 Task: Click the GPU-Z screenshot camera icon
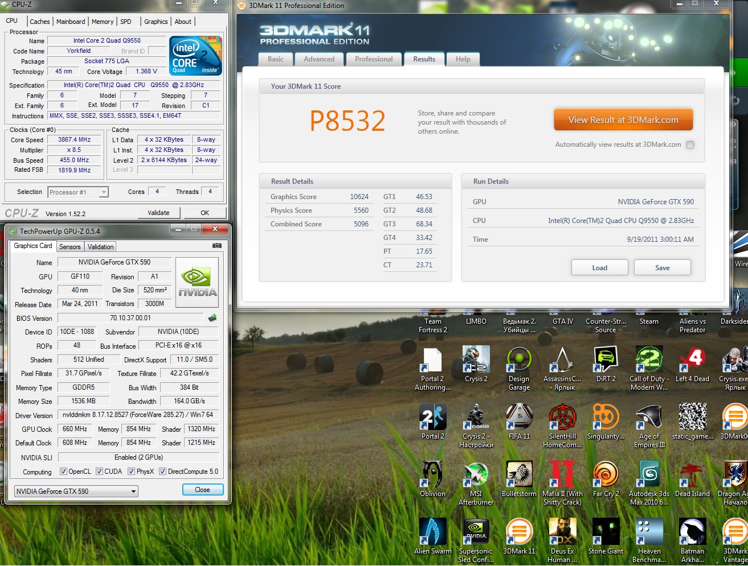coord(216,246)
